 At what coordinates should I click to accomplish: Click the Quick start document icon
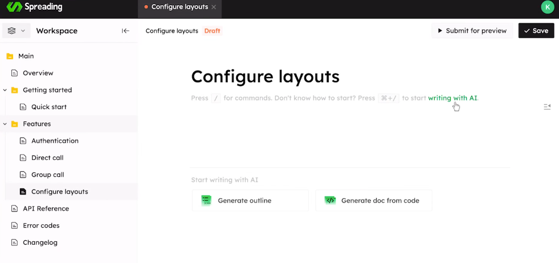coord(23,107)
